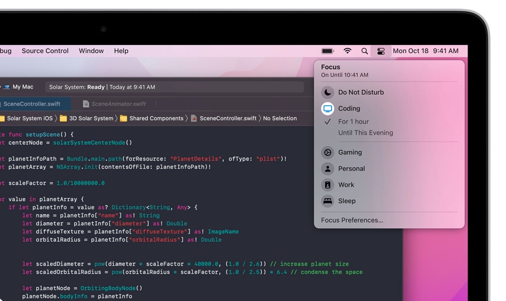Click the My Mac laptop icon
Viewport: 506px width, 301px height.
coord(7,87)
